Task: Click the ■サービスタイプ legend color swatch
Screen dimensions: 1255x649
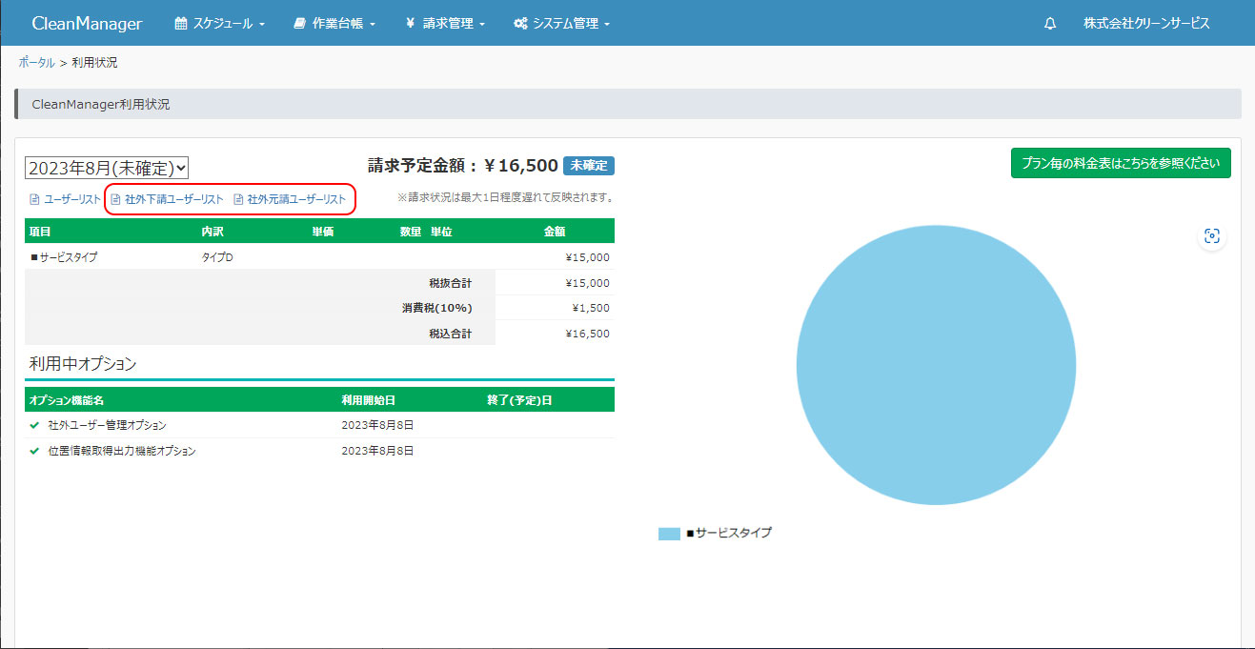Action: coord(669,534)
